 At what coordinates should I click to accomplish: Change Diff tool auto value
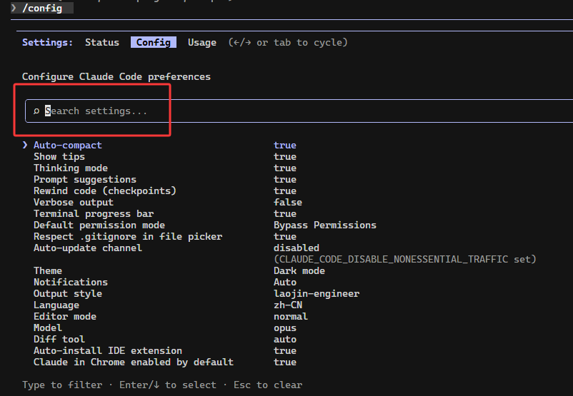[284, 339]
